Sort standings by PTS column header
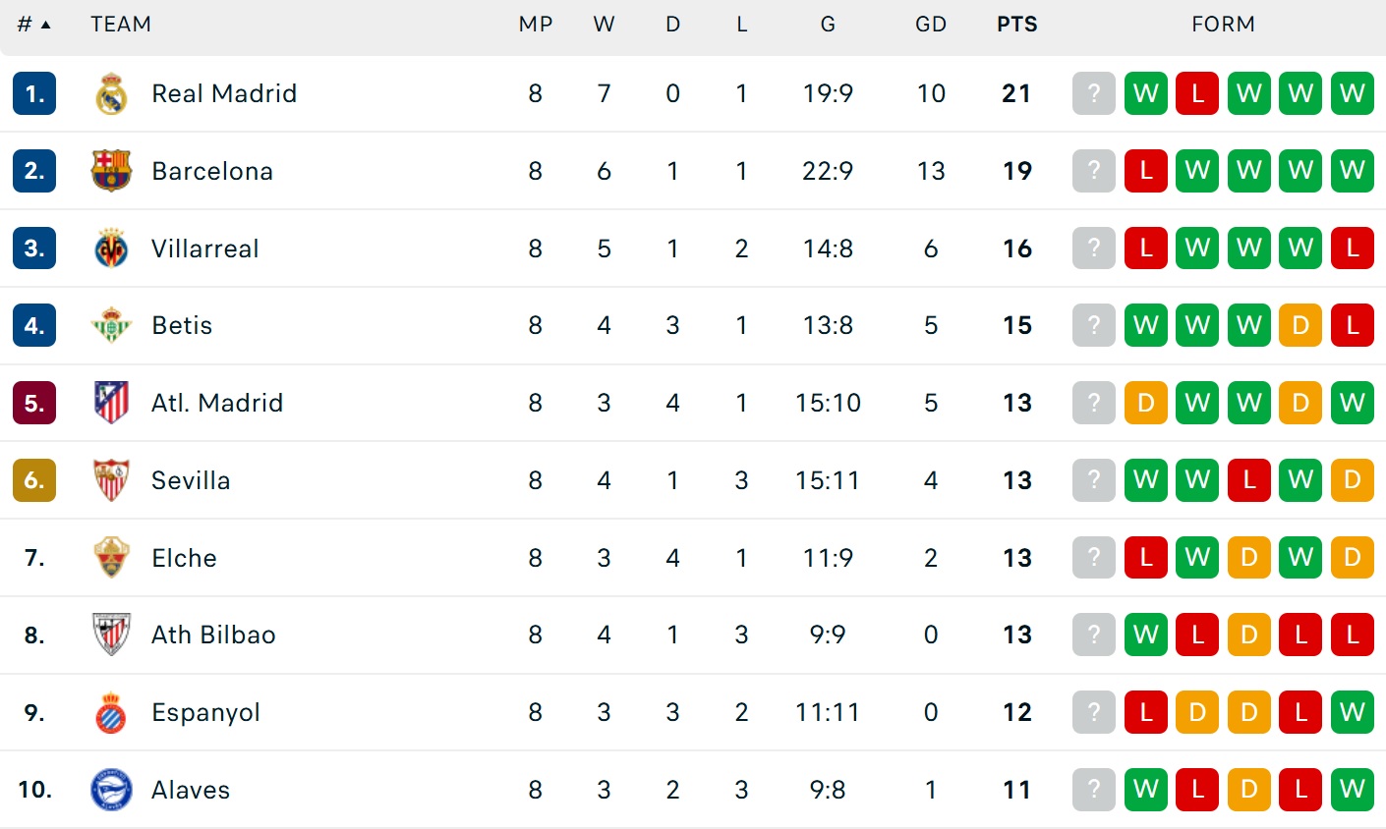 pyautogui.click(x=1016, y=25)
